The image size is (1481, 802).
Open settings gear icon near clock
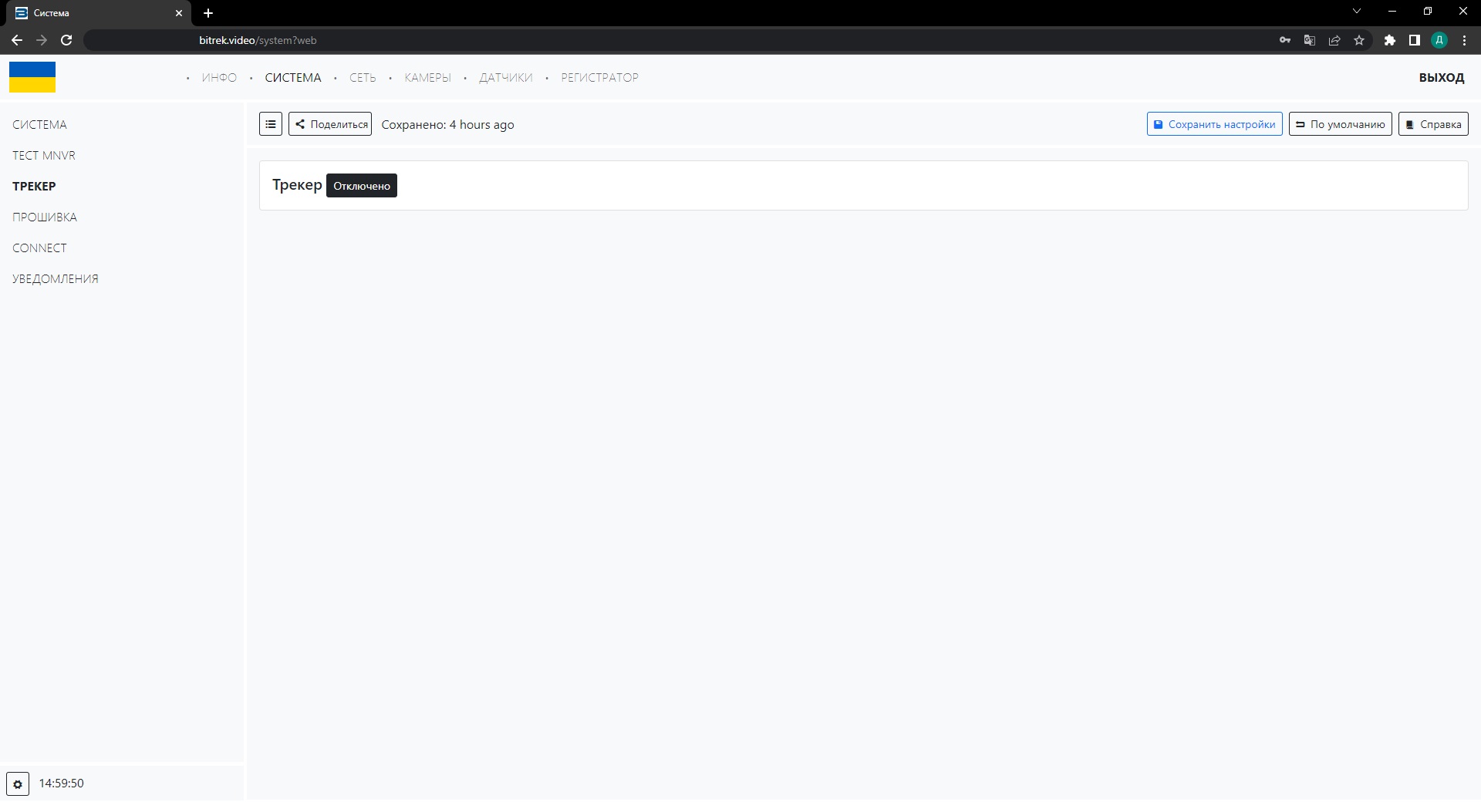(18, 783)
